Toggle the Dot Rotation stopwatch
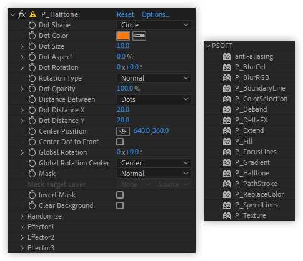The width and height of the screenshot is (303, 261). 32,67
